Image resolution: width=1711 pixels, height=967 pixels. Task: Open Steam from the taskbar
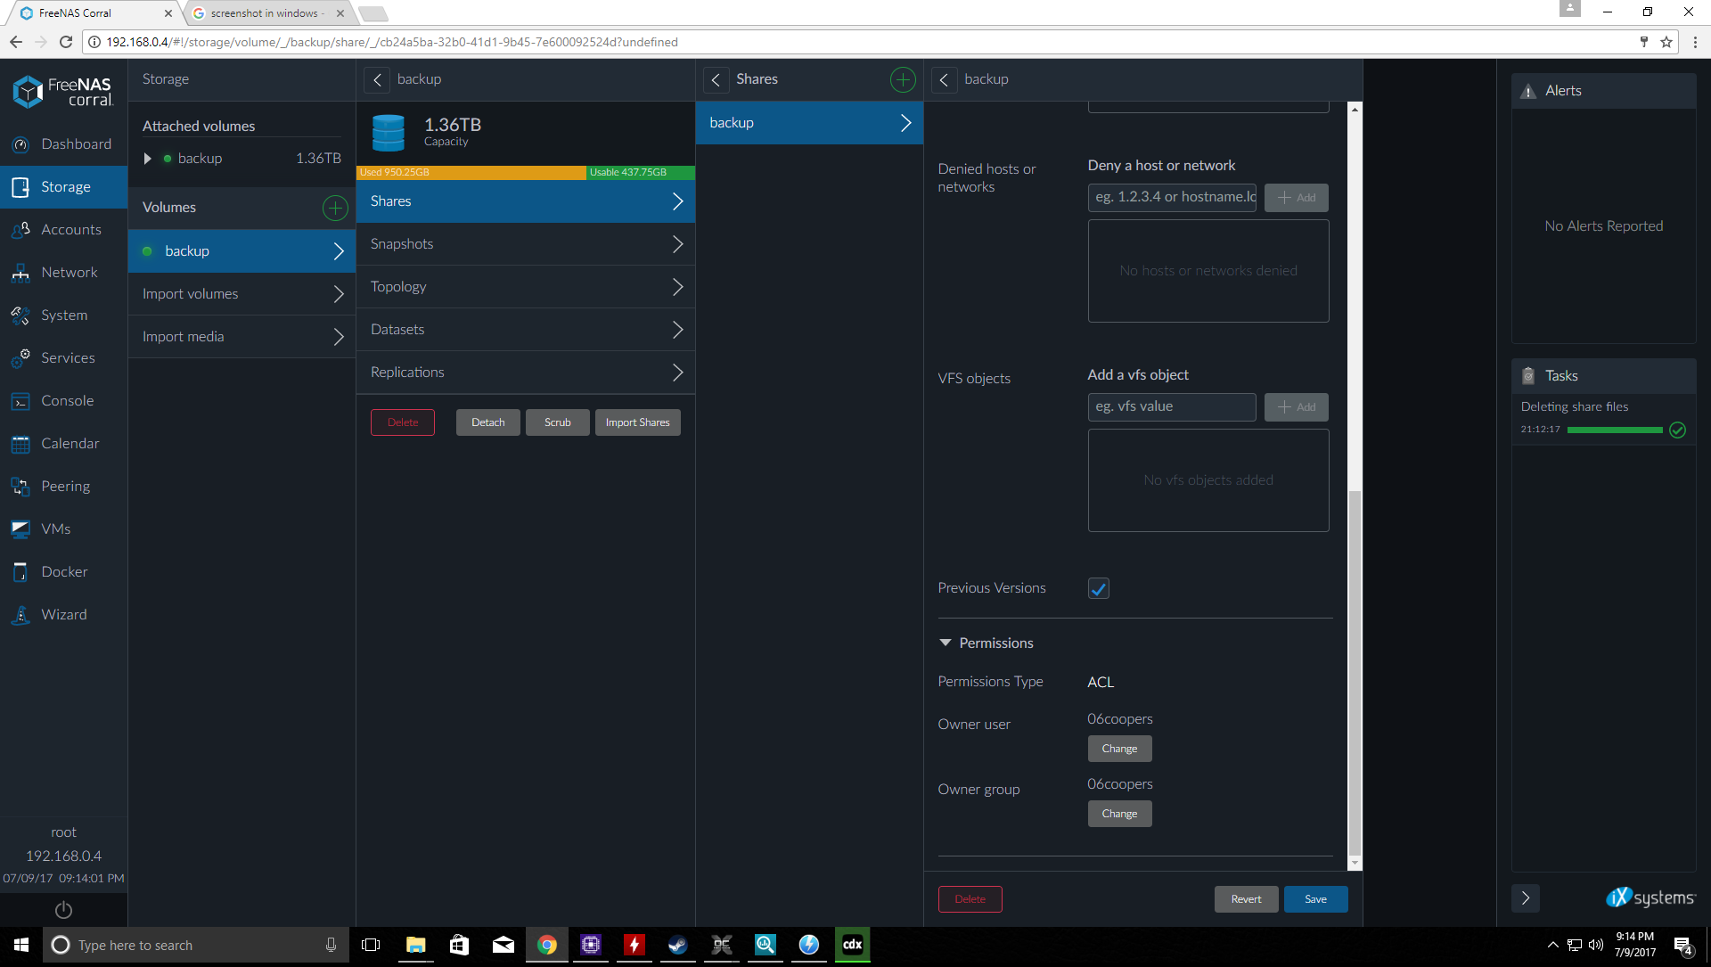tap(678, 945)
